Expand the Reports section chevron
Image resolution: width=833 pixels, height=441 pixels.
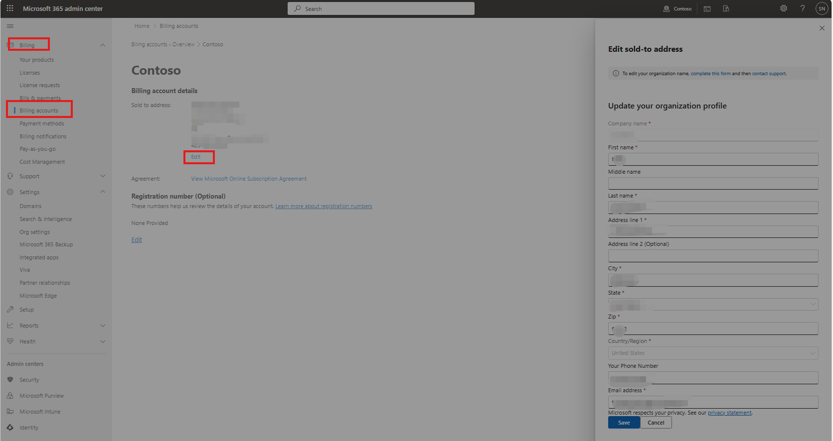(x=103, y=326)
